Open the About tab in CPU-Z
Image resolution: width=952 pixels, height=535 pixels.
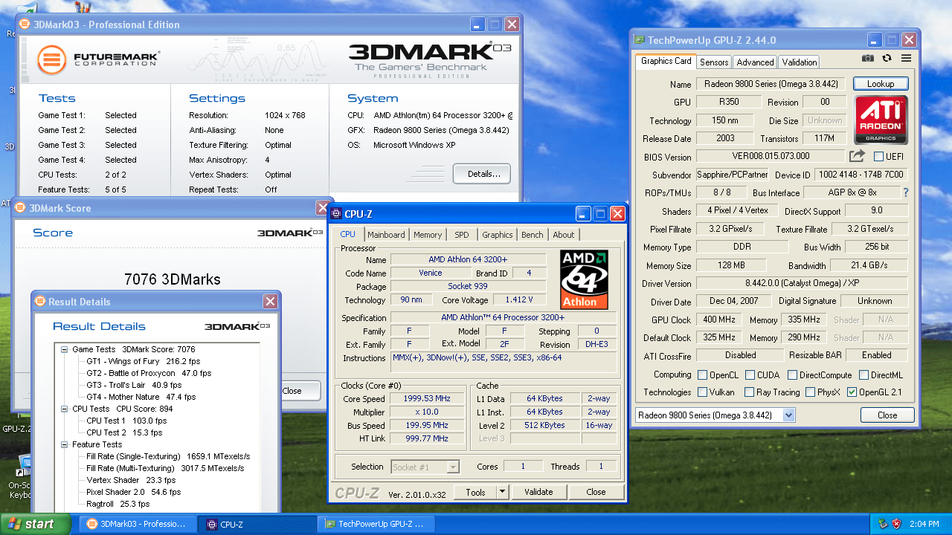pyautogui.click(x=563, y=235)
